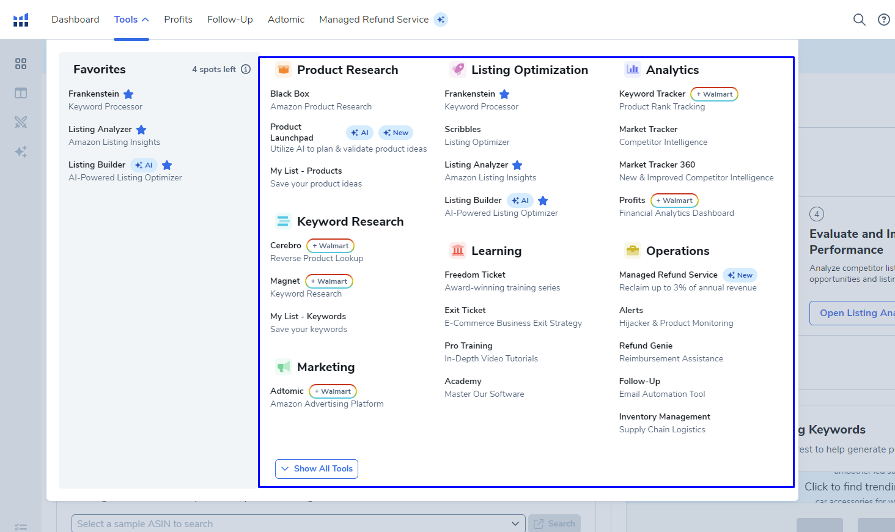This screenshot has height=532, width=895.
Task: Open Inventory Management tool
Action: pos(665,416)
